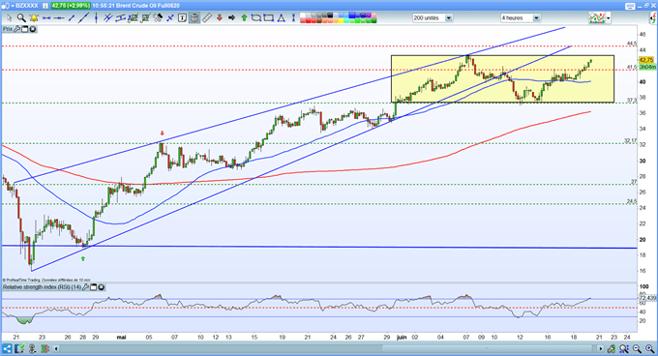Place a green up arrow marker
658x356 pixels.
pyautogui.click(x=244, y=18)
